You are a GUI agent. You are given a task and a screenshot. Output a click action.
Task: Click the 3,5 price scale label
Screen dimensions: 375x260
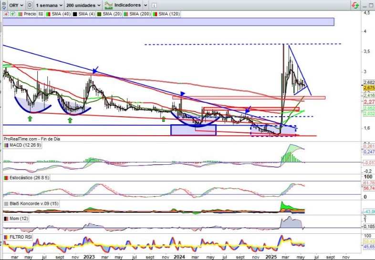(366, 51)
